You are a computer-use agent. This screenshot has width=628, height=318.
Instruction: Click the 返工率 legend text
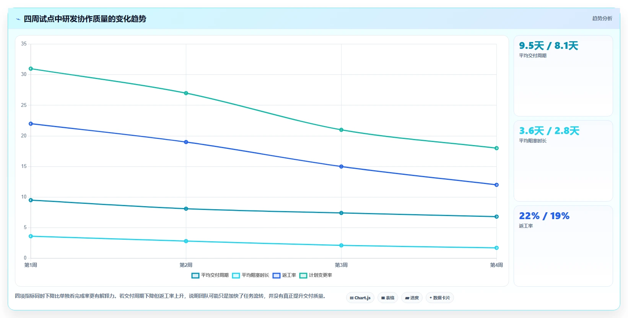click(289, 275)
